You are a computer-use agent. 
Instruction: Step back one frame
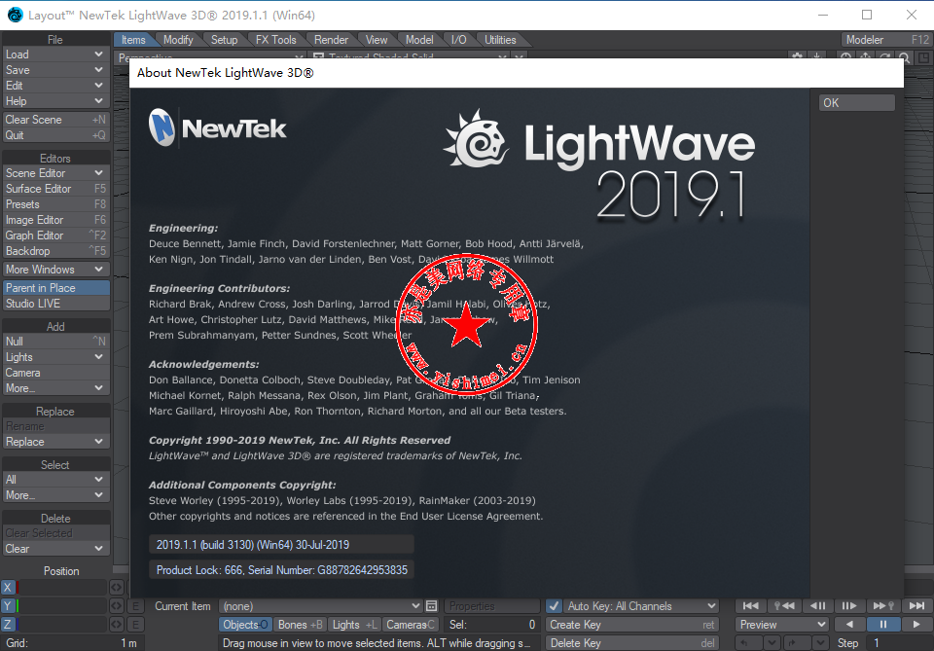click(817, 605)
